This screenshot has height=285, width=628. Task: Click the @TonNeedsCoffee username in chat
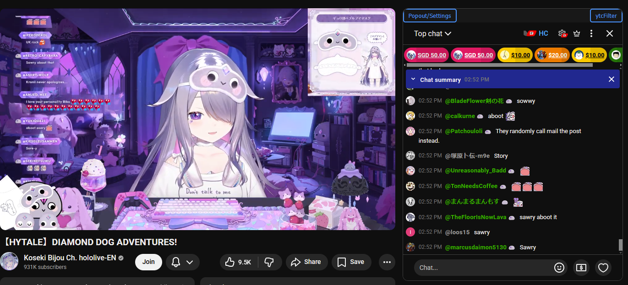471,186
